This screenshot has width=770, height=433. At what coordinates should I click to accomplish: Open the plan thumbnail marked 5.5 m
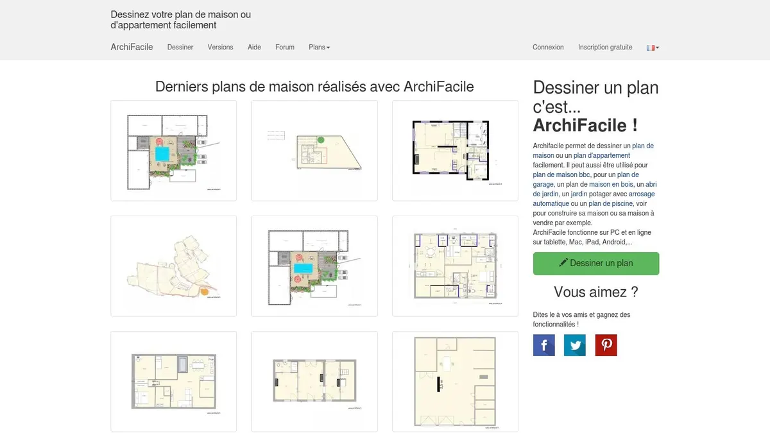click(455, 382)
